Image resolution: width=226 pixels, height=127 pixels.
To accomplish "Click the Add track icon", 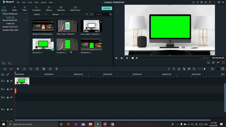I will tap(2, 74).
